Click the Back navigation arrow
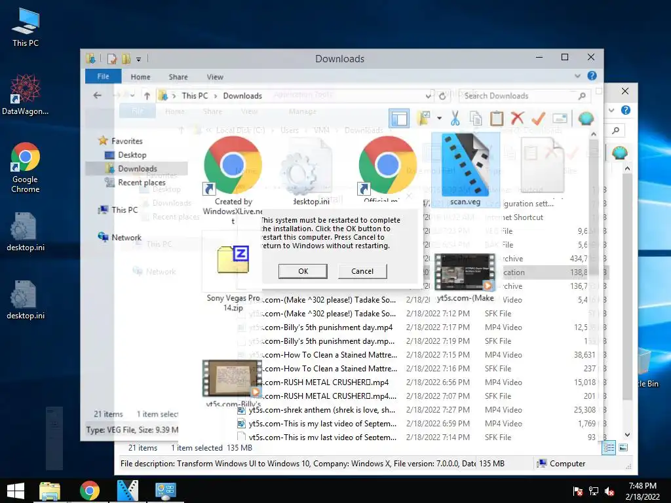 pyautogui.click(x=97, y=96)
